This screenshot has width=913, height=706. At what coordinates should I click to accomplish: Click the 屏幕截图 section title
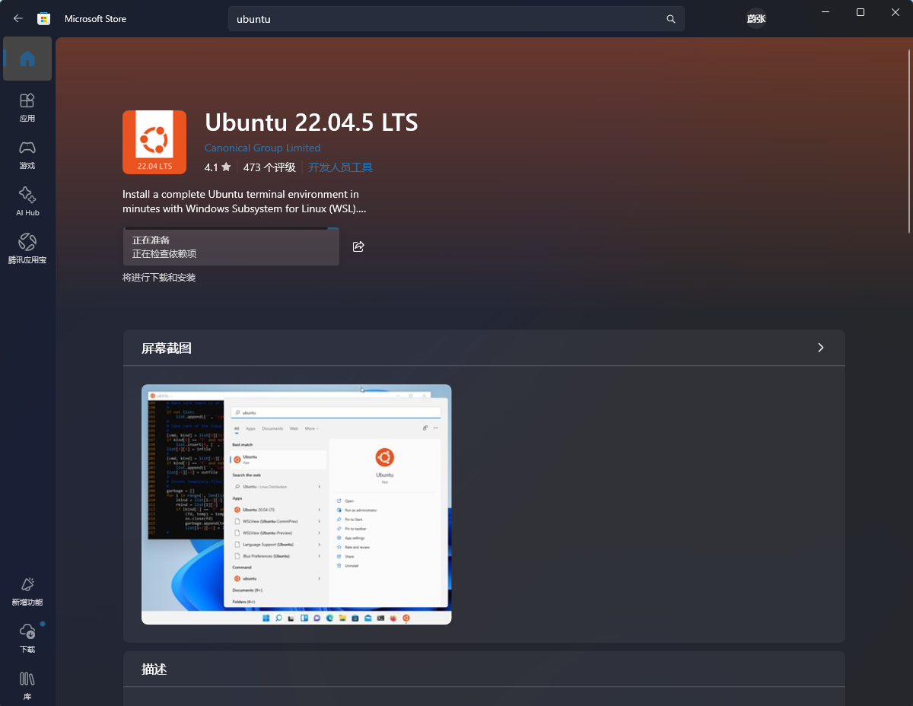point(167,348)
